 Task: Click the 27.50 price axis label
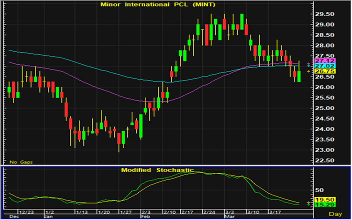point(325,55)
